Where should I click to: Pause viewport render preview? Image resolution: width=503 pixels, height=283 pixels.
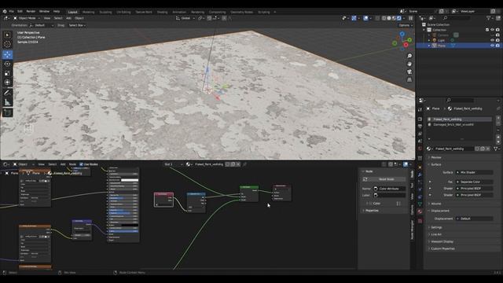(x=410, y=18)
